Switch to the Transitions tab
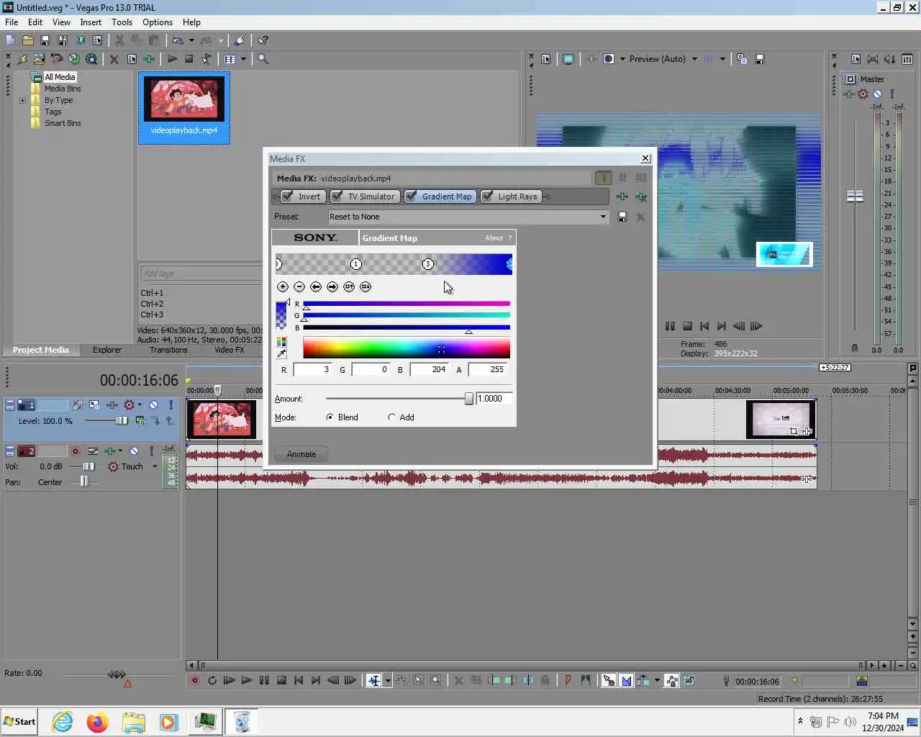Screen dimensions: 921x737 [x=168, y=350]
